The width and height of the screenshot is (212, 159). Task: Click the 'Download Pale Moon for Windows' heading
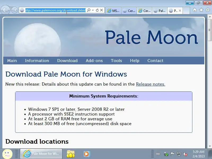66,74
